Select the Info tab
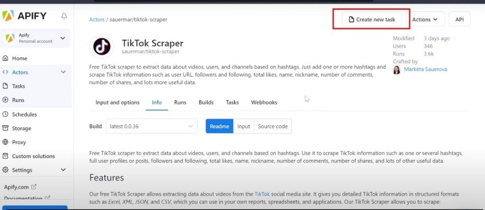This screenshot has height=210, width=485. coord(157,103)
